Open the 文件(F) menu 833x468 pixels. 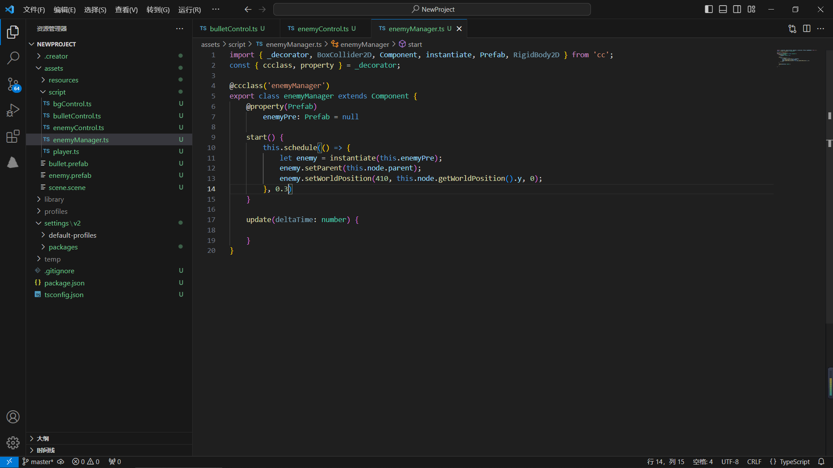(34, 10)
